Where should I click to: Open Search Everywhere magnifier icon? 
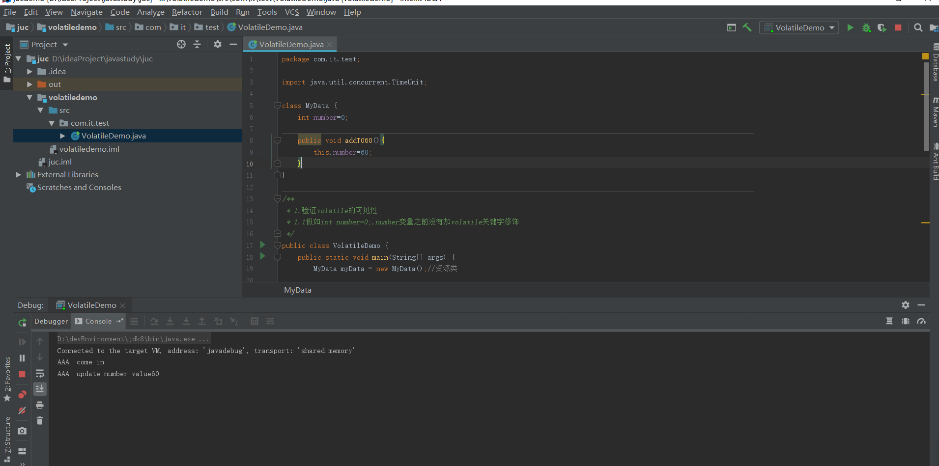click(918, 27)
